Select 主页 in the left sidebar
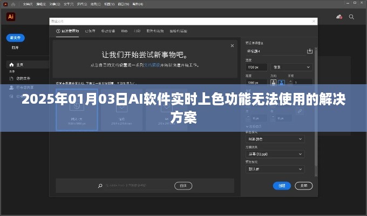This screenshot has height=216, width=367. (x=28, y=65)
